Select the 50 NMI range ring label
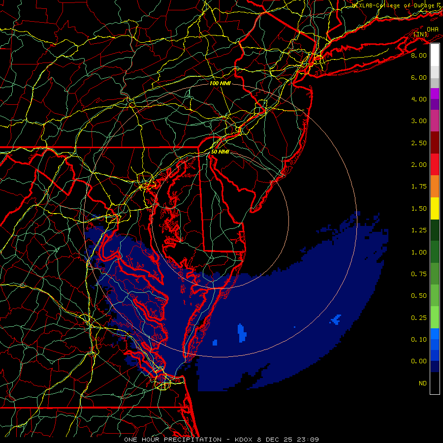This screenshot has width=443, height=443. point(220,152)
